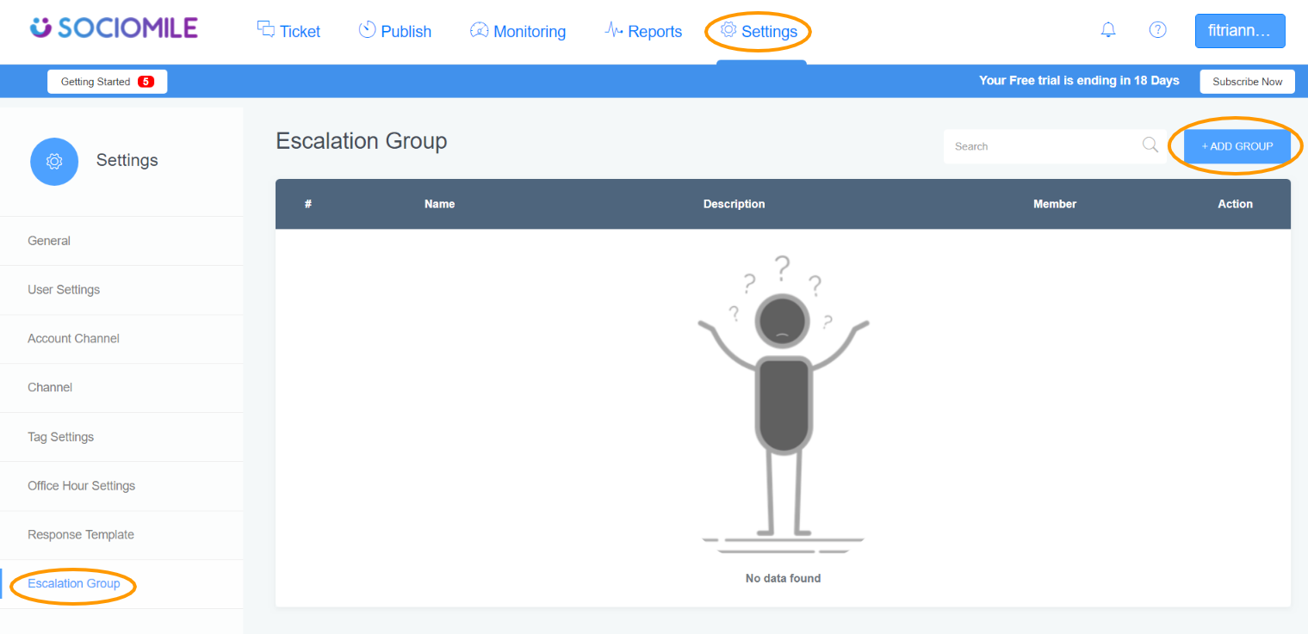Click the Action column header
The height and width of the screenshot is (634, 1308).
[x=1235, y=204]
